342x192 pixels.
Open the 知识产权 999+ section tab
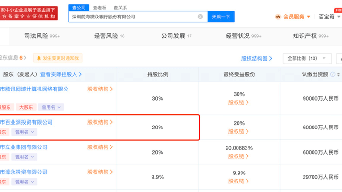[x=311, y=36]
